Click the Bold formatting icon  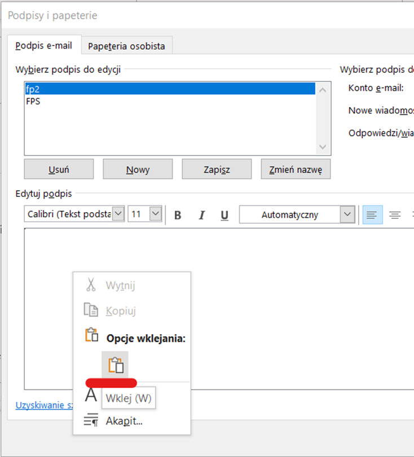pos(178,215)
